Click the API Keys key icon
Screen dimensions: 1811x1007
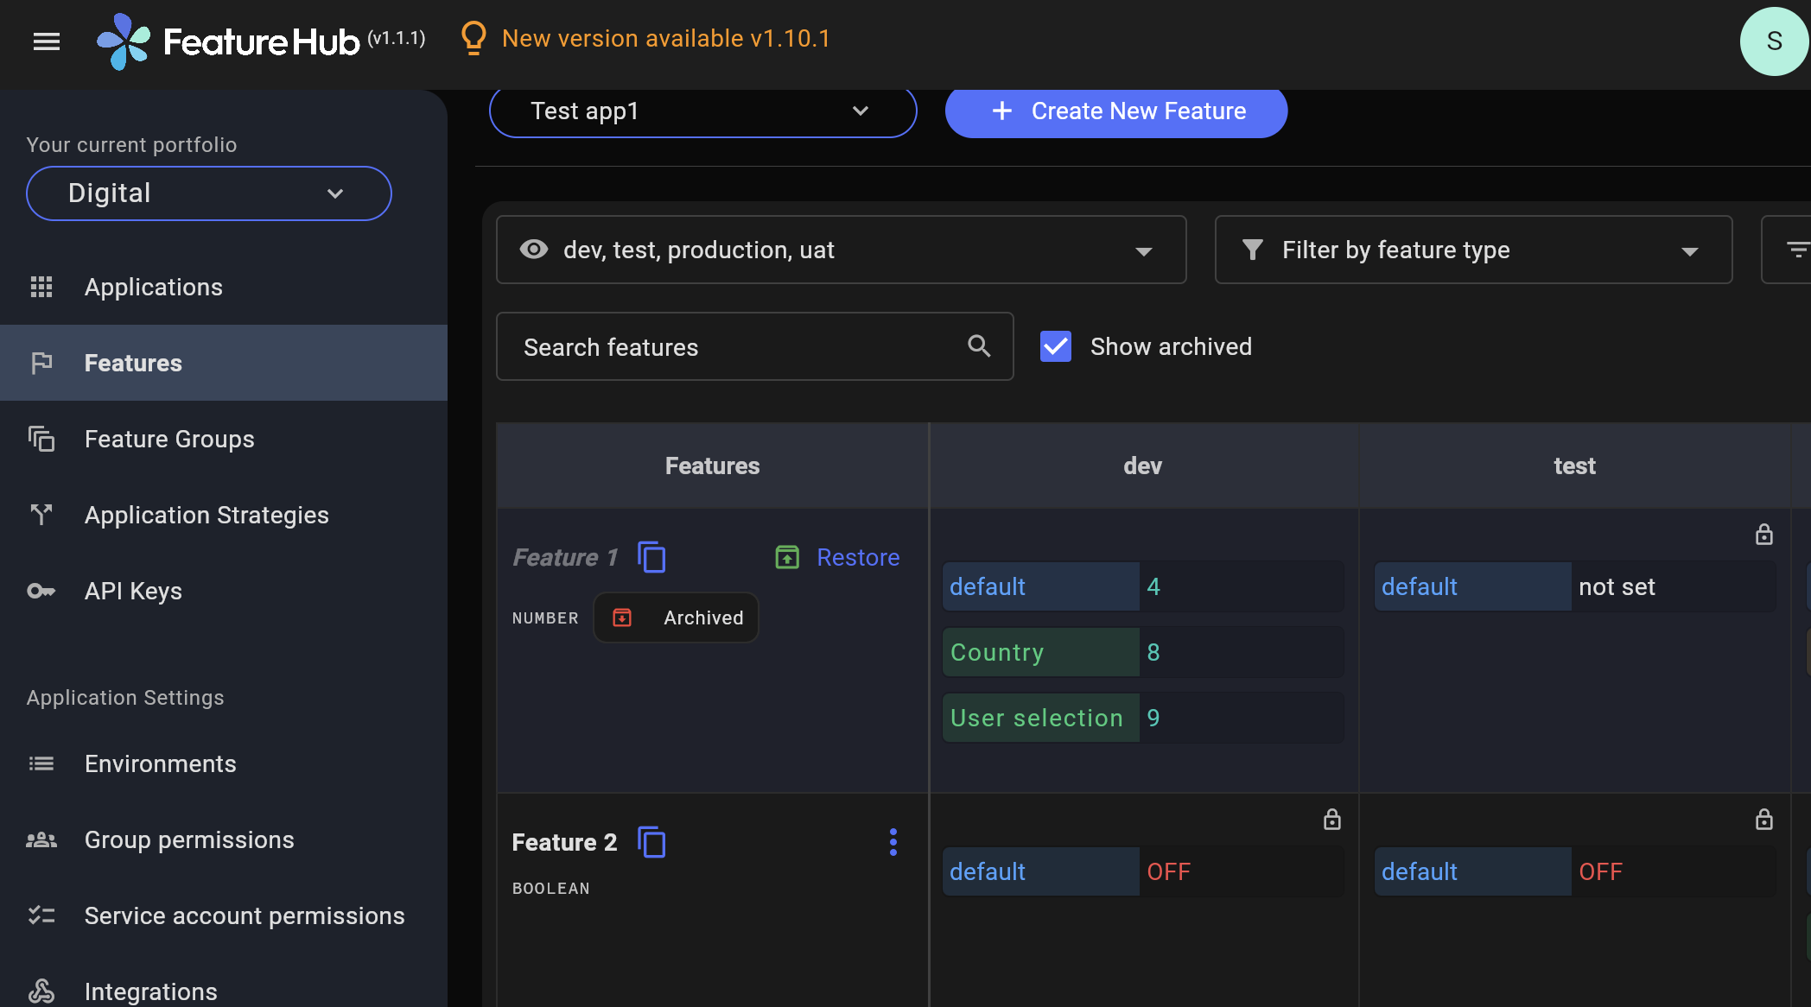(41, 591)
